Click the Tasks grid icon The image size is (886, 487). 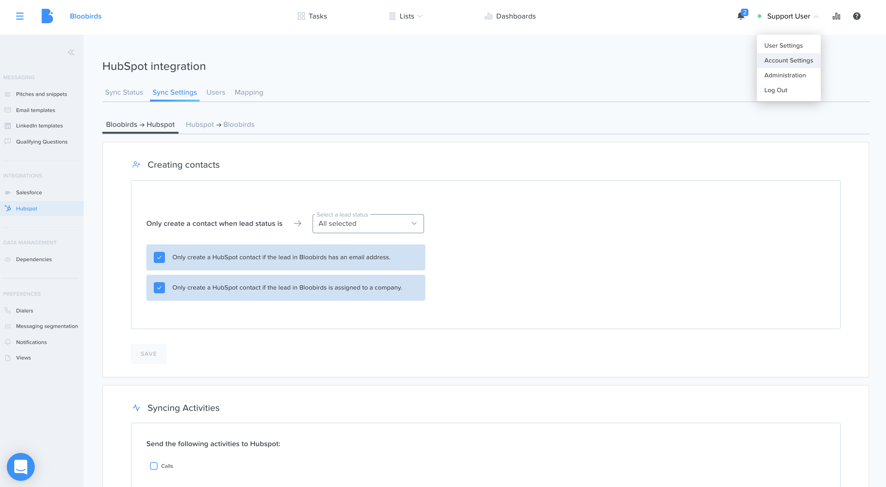[301, 16]
